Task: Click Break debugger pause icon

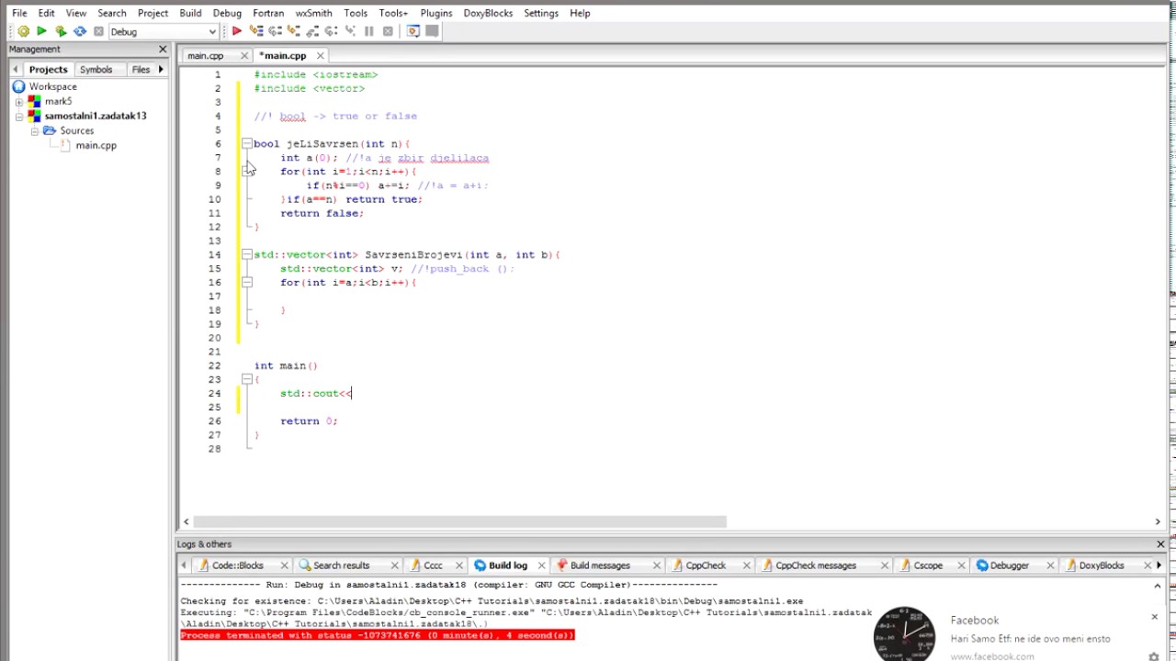Action: [x=369, y=31]
